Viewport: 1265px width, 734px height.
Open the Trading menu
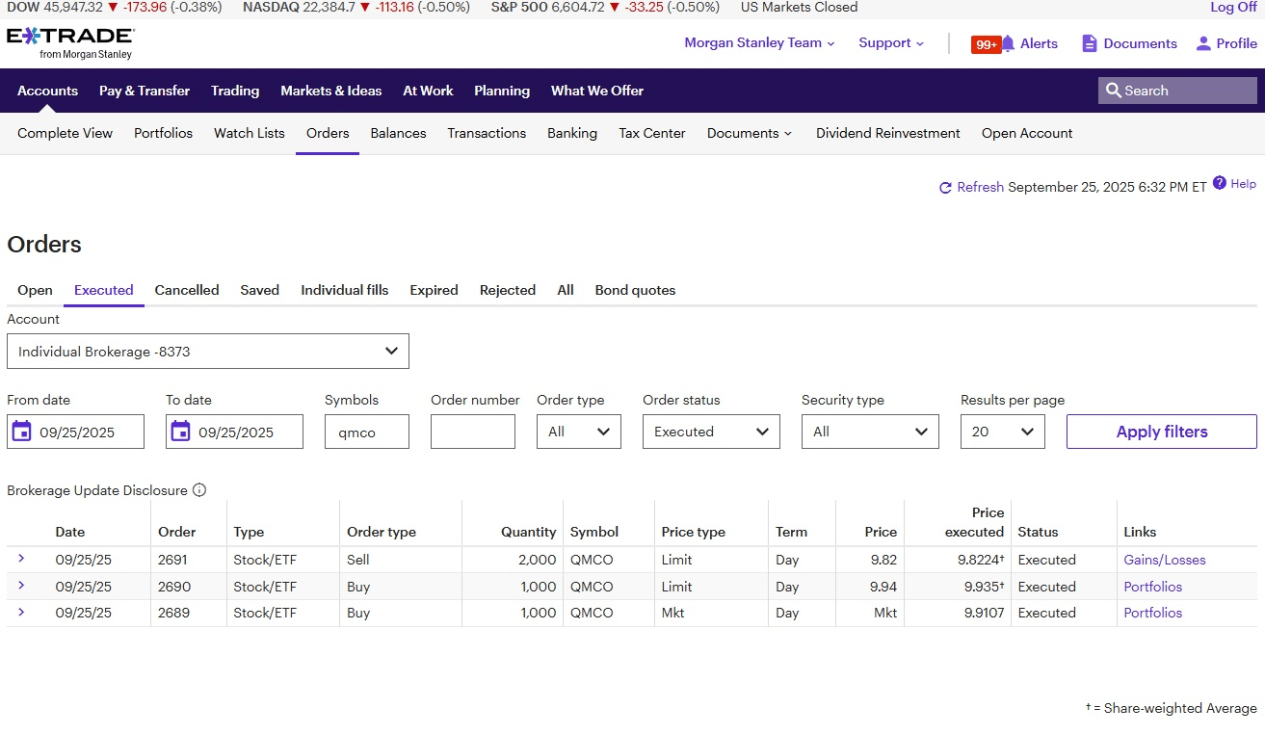(235, 91)
